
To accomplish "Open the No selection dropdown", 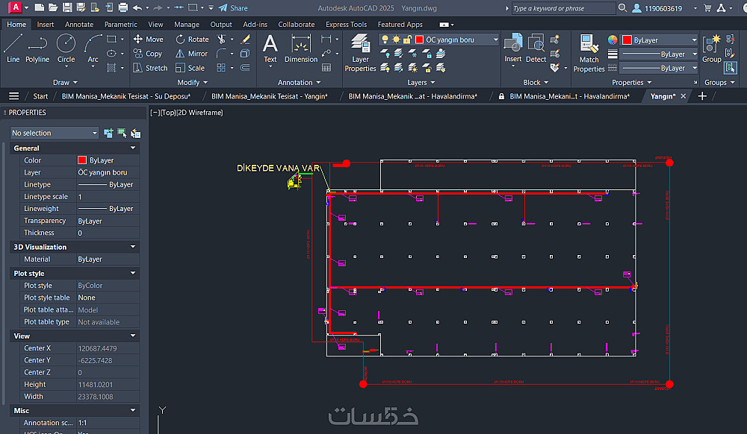I will (x=55, y=133).
